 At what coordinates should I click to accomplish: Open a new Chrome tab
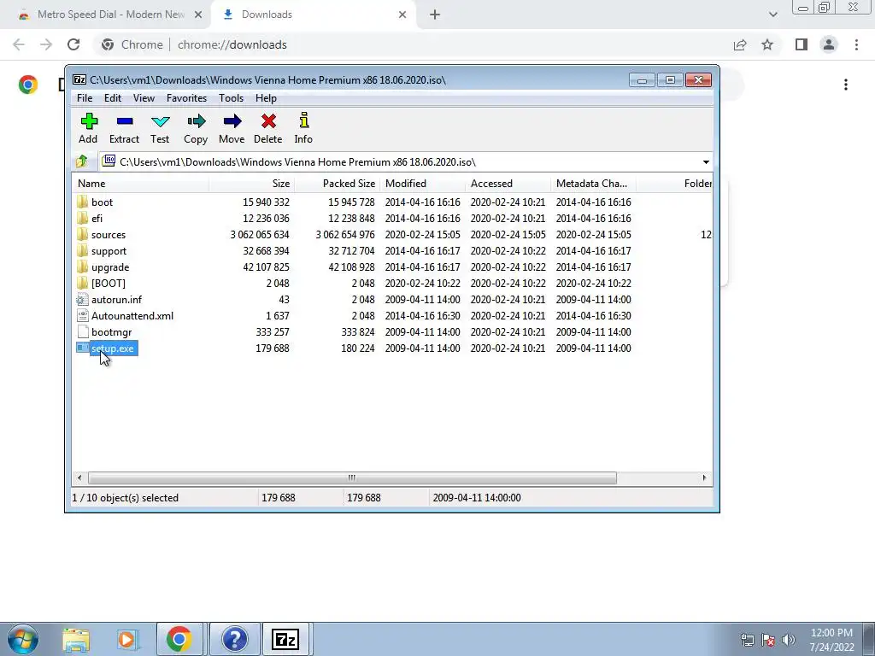click(435, 15)
